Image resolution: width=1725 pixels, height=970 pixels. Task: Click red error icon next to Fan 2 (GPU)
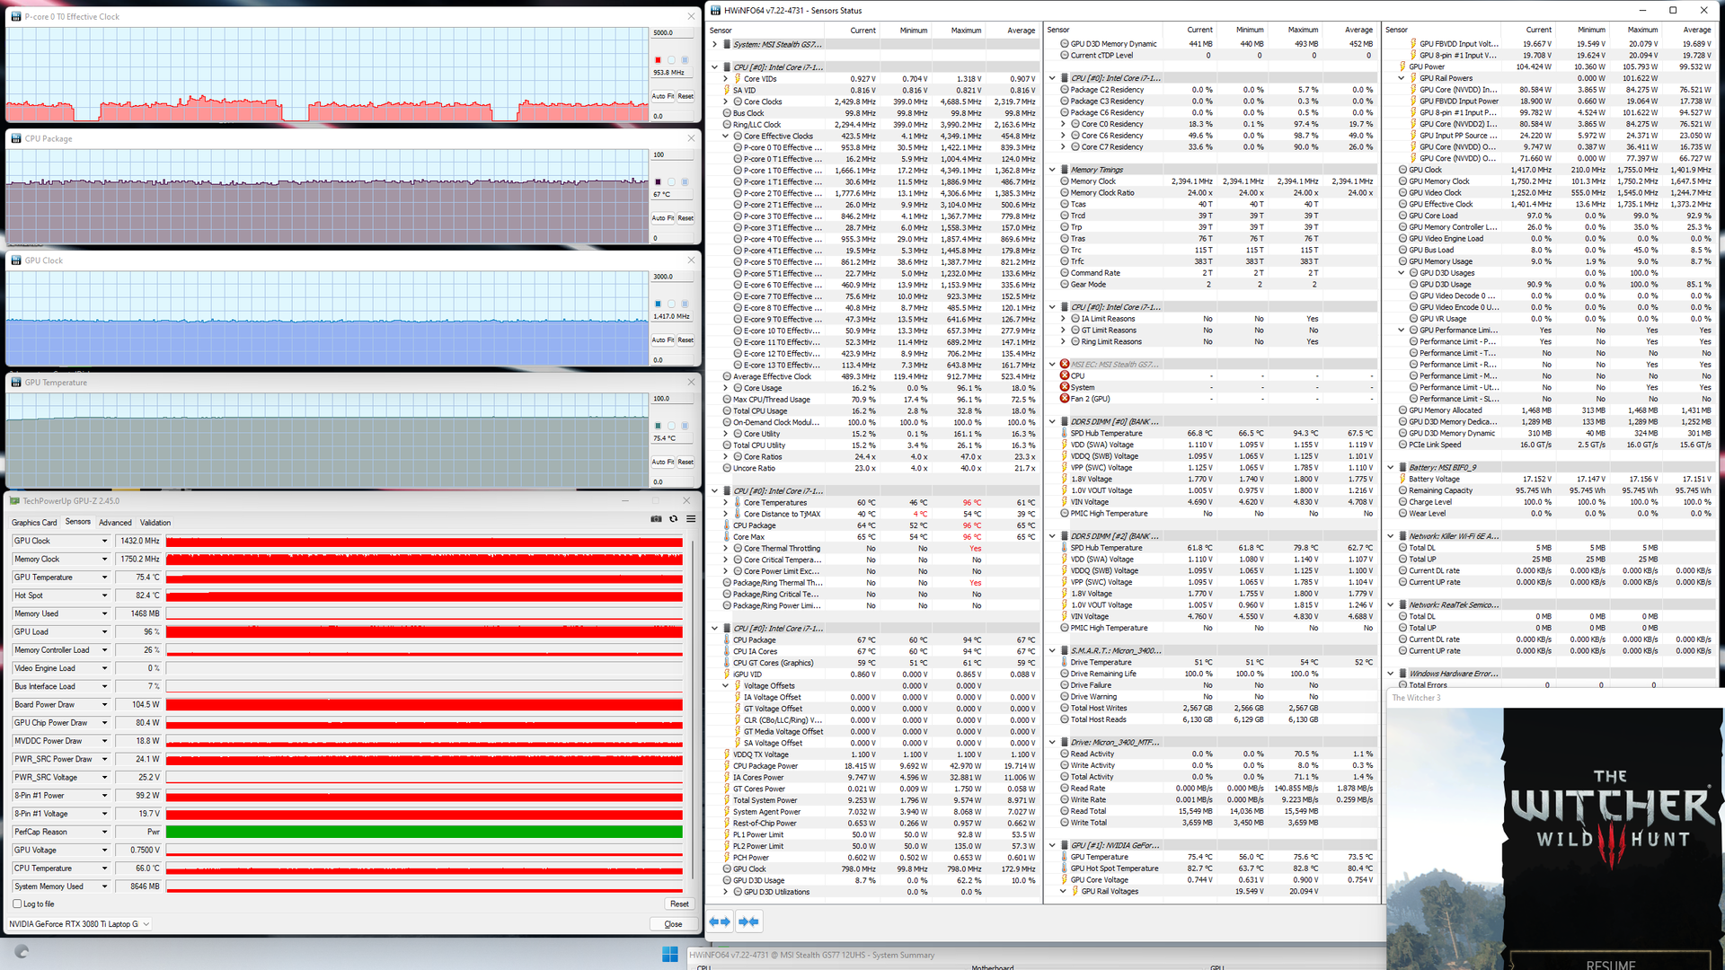[1065, 399]
